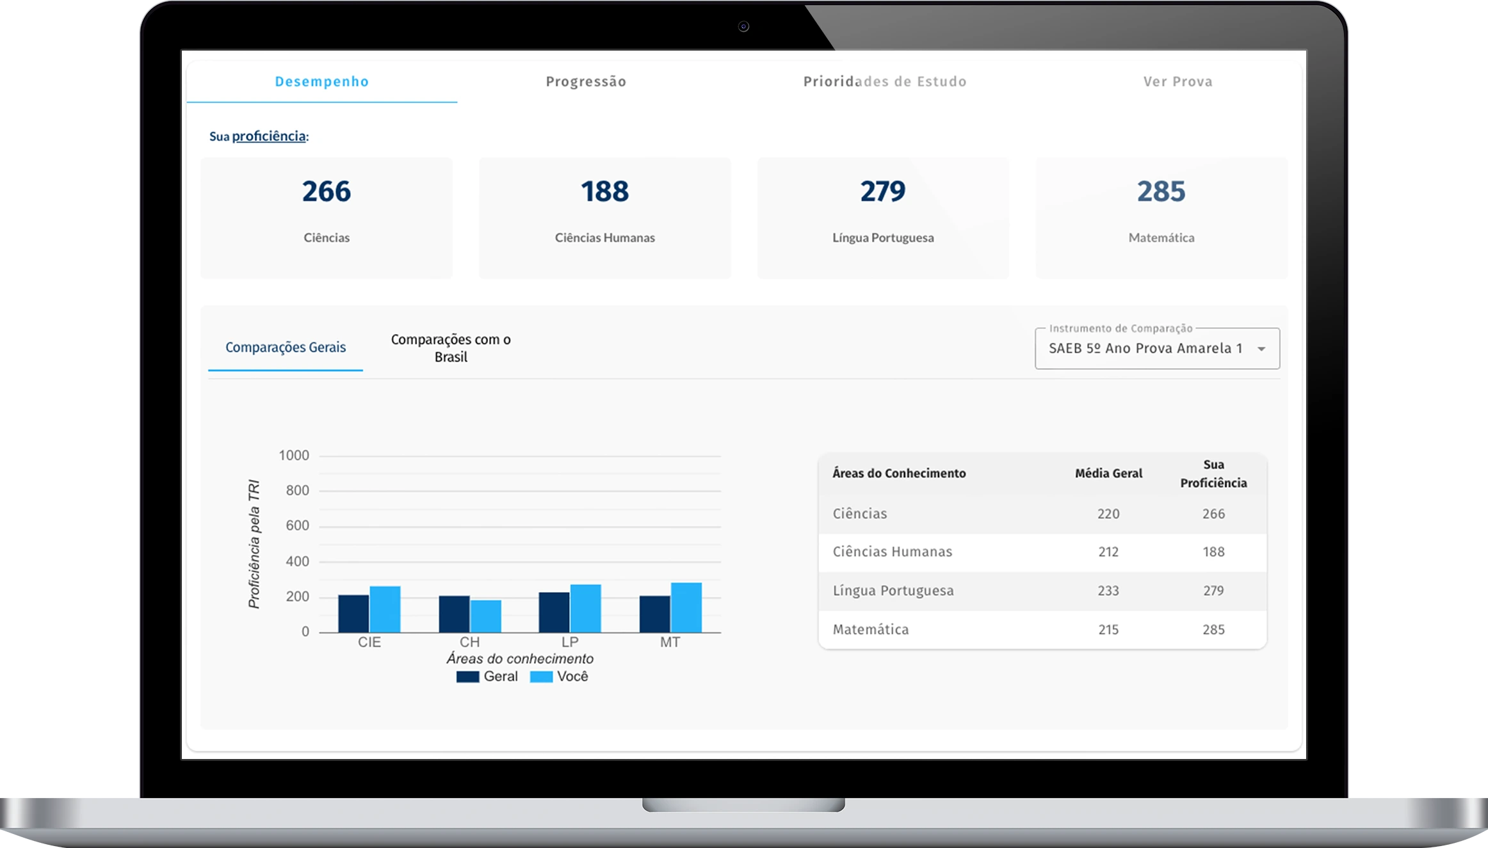This screenshot has height=848, width=1488.
Task: Click the dark blue CIE bar
Action: [353, 613]
